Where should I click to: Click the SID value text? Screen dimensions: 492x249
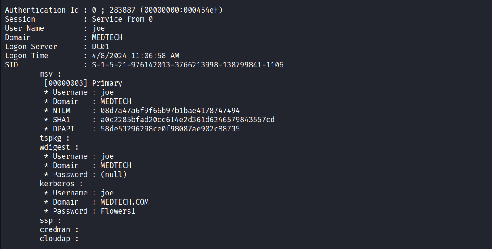[187, 65]
